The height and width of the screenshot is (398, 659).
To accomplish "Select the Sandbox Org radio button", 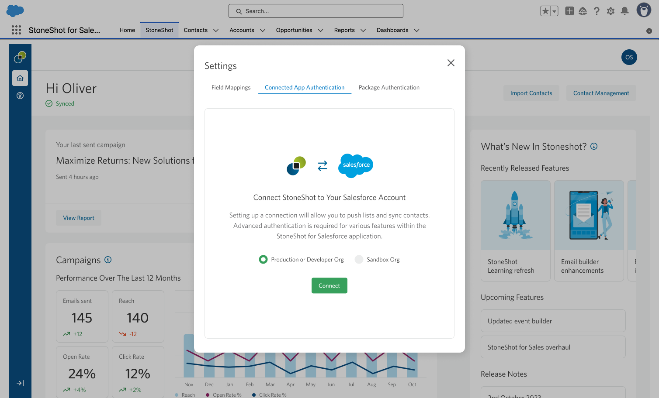I will tap(359, 260).
